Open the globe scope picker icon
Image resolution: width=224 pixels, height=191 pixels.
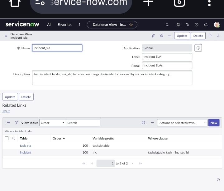click(178, 25)
